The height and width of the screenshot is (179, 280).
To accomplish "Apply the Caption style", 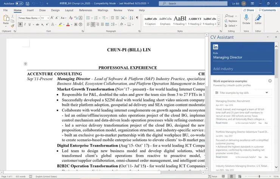I will [x=150, y=21].
